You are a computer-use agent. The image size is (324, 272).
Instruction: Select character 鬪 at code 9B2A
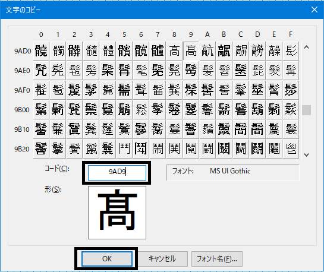click(x=207, y=149)
